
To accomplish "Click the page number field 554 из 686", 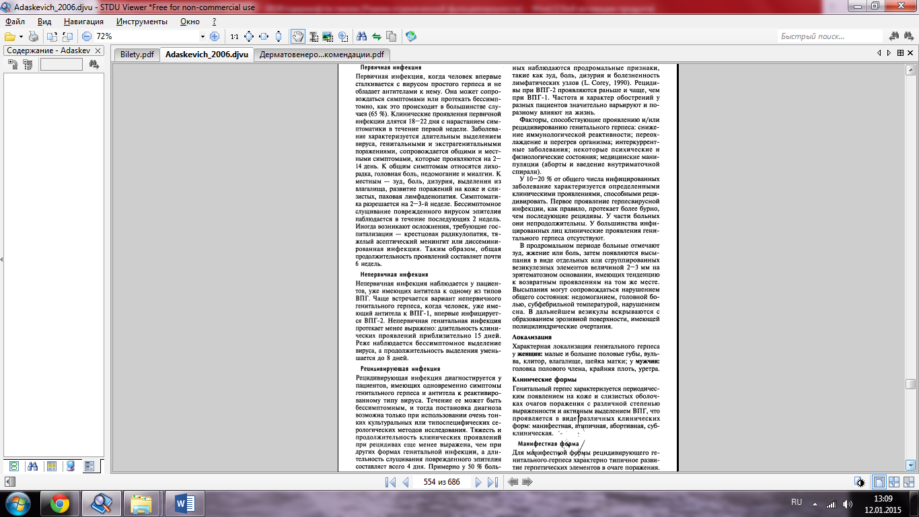I will (441, 482).
